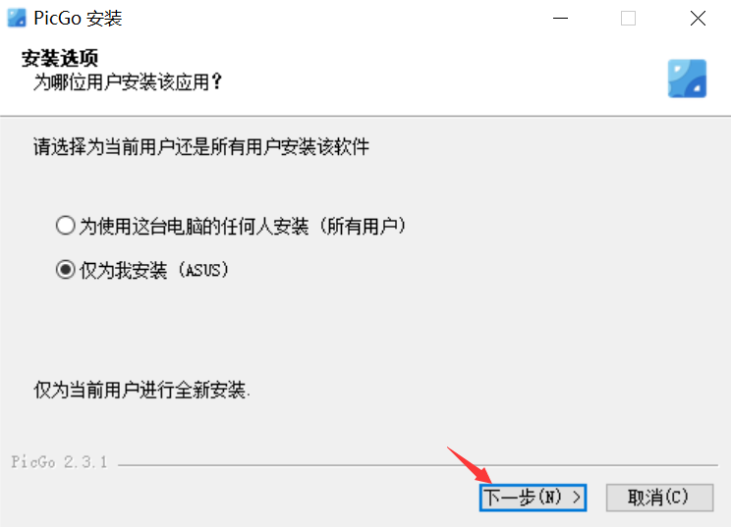Close the PicGo installer window
Image resolution: width=731 pixels, height=527 pixels.
pos(698,19)
